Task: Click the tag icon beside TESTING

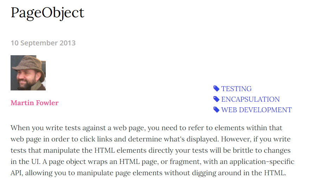Action: pos(216,89)
